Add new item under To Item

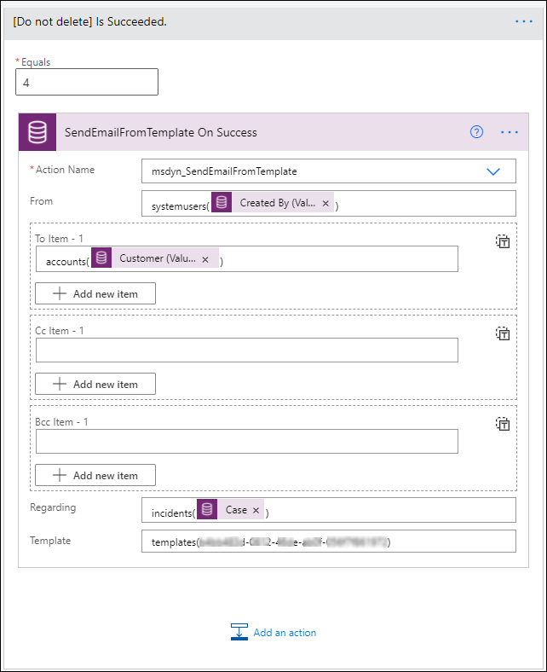(95, 293)
